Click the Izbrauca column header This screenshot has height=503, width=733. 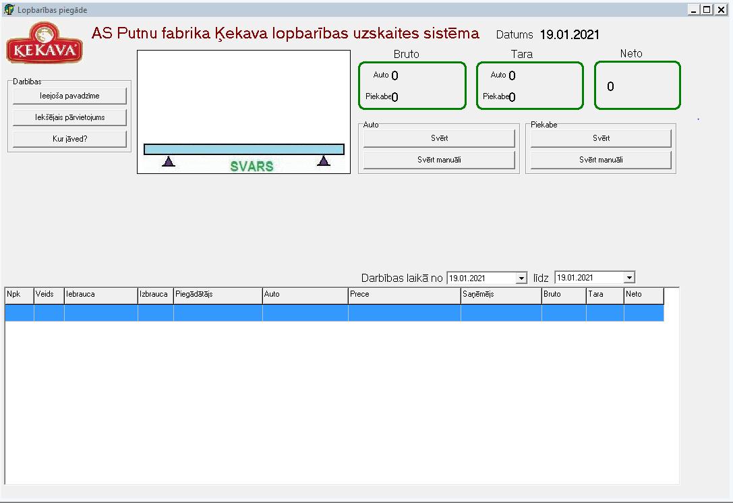click(x=156, y=295)
